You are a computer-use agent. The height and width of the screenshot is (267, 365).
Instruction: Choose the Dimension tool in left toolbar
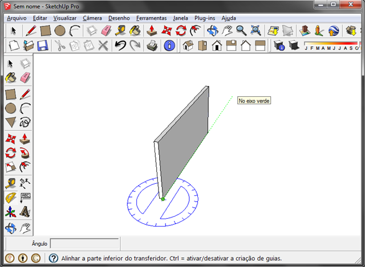tap(25, 183)
